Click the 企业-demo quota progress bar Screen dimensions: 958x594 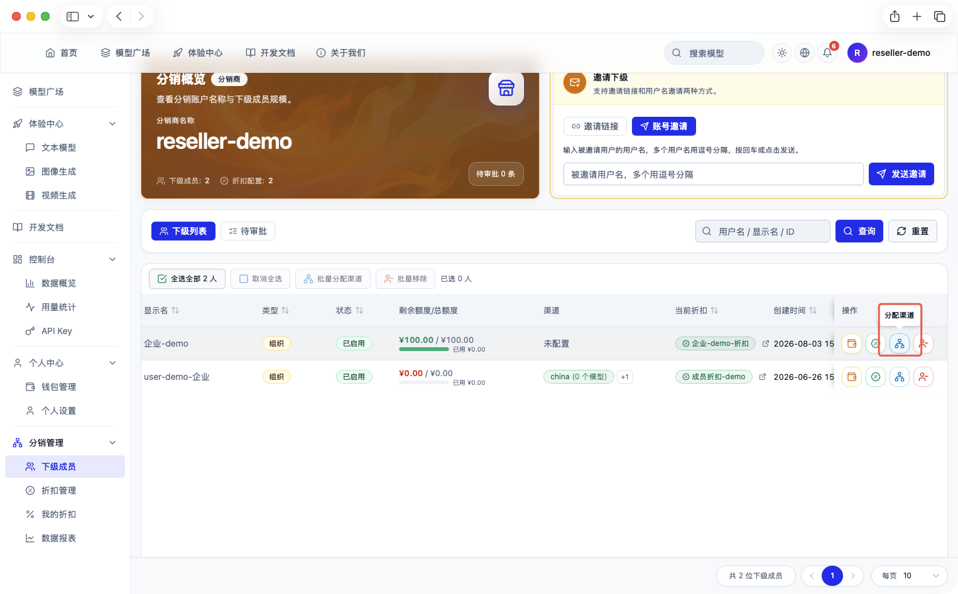(424, 350)
